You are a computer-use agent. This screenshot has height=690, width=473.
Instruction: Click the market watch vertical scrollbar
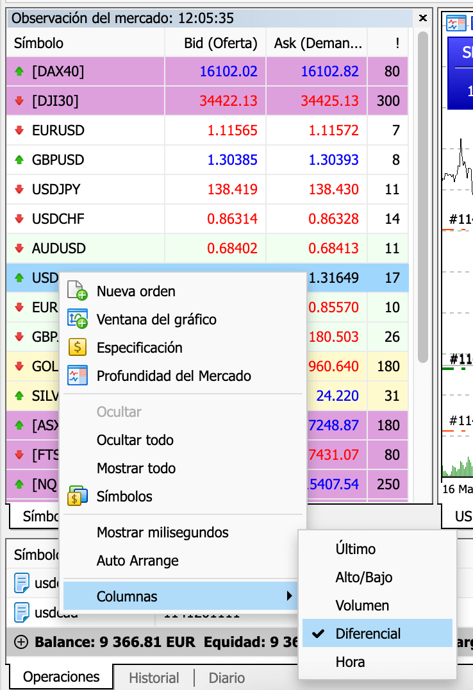pyautogui.click(x=423, y=196)
